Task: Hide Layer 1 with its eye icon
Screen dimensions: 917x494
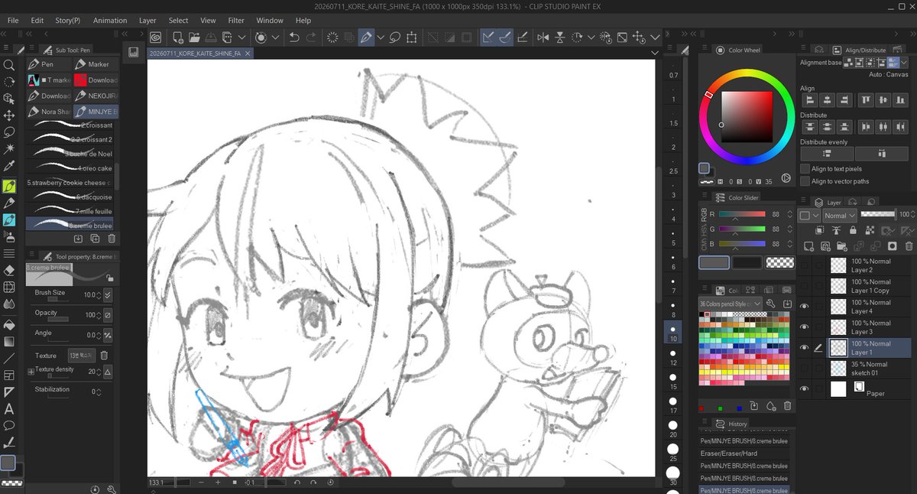Action: point(804,347)
